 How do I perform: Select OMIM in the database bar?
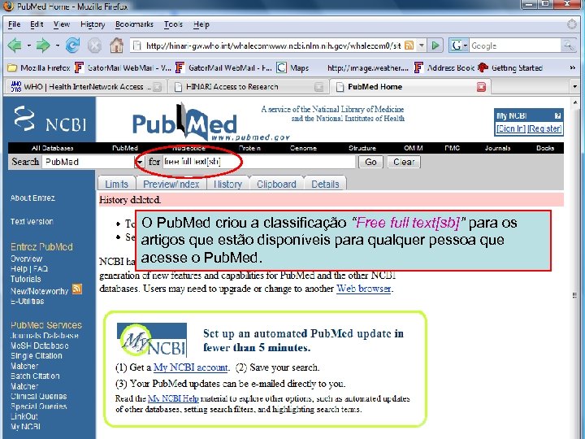pos(414,148)
